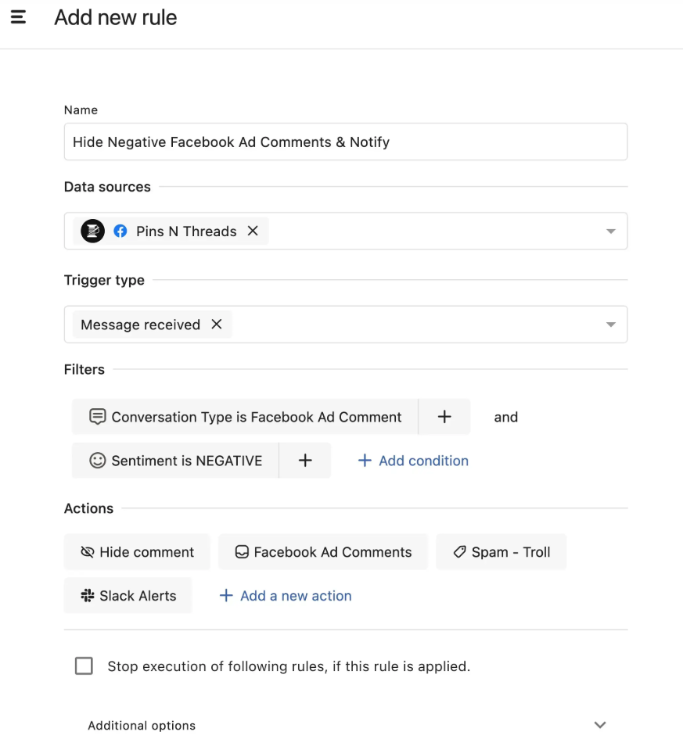The image size is (683, 750).
Task: Edit the rule Name field
Action: [345, 142]
